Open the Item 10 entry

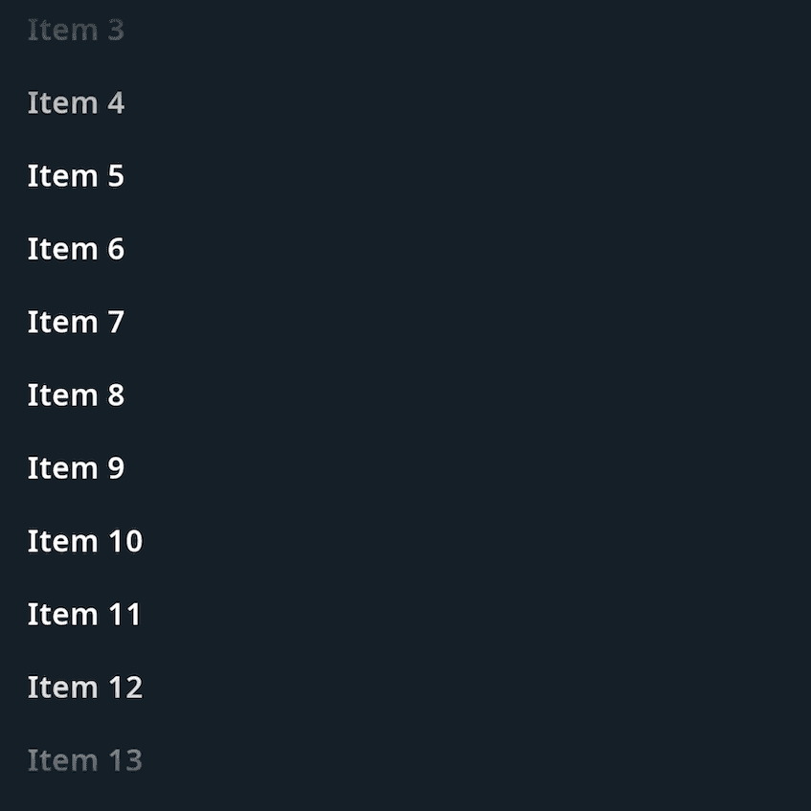pos(84,541)
